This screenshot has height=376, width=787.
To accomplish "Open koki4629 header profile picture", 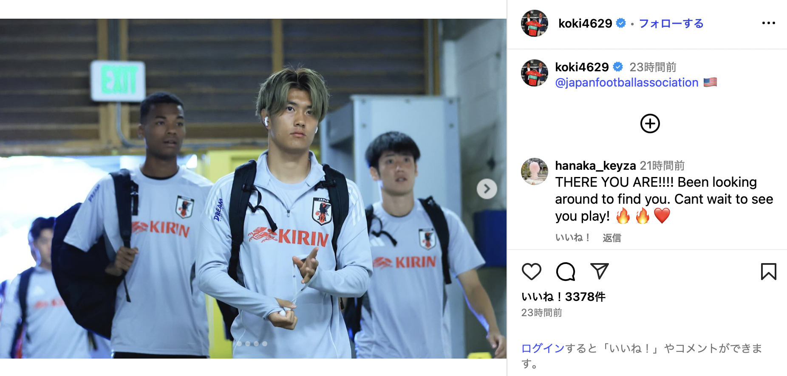I will coord(535,23).
